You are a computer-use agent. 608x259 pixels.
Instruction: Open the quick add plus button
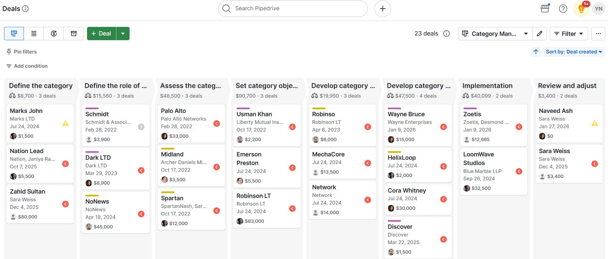(x=383, y=9)
